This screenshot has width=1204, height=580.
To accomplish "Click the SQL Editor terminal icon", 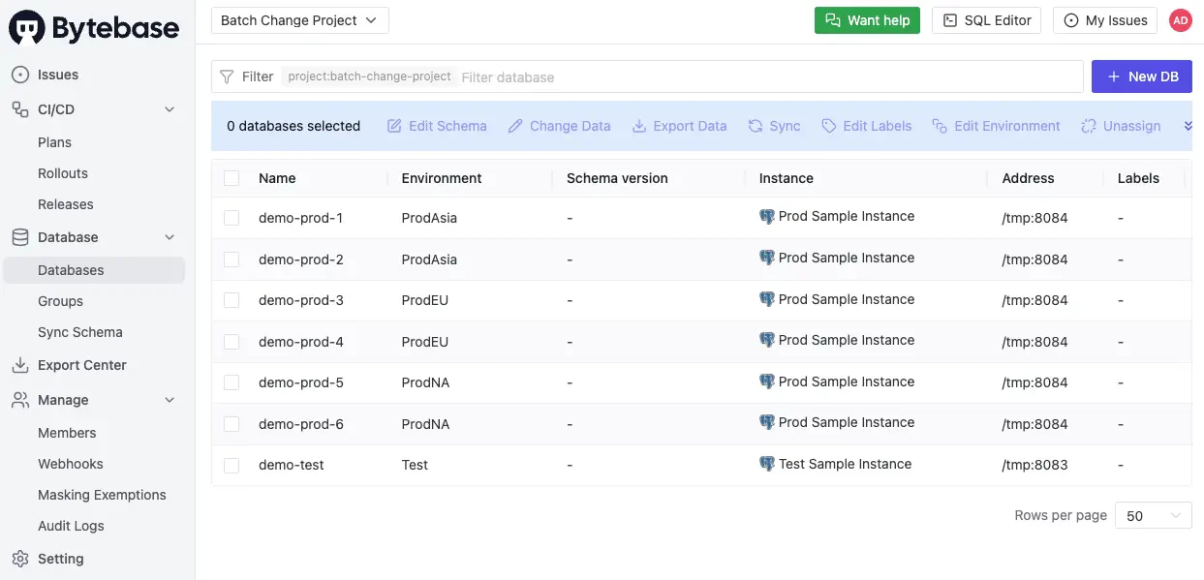I will (x=950, y=20).
